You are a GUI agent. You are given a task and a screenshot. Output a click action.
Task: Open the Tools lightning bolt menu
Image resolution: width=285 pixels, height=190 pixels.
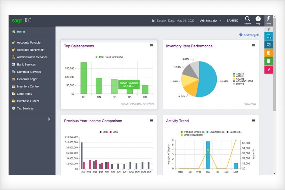pyautogui.click(x=269, y=19)
